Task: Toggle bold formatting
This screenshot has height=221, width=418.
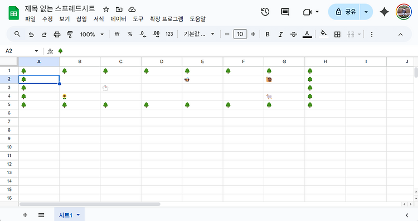Action: point(268,34)
